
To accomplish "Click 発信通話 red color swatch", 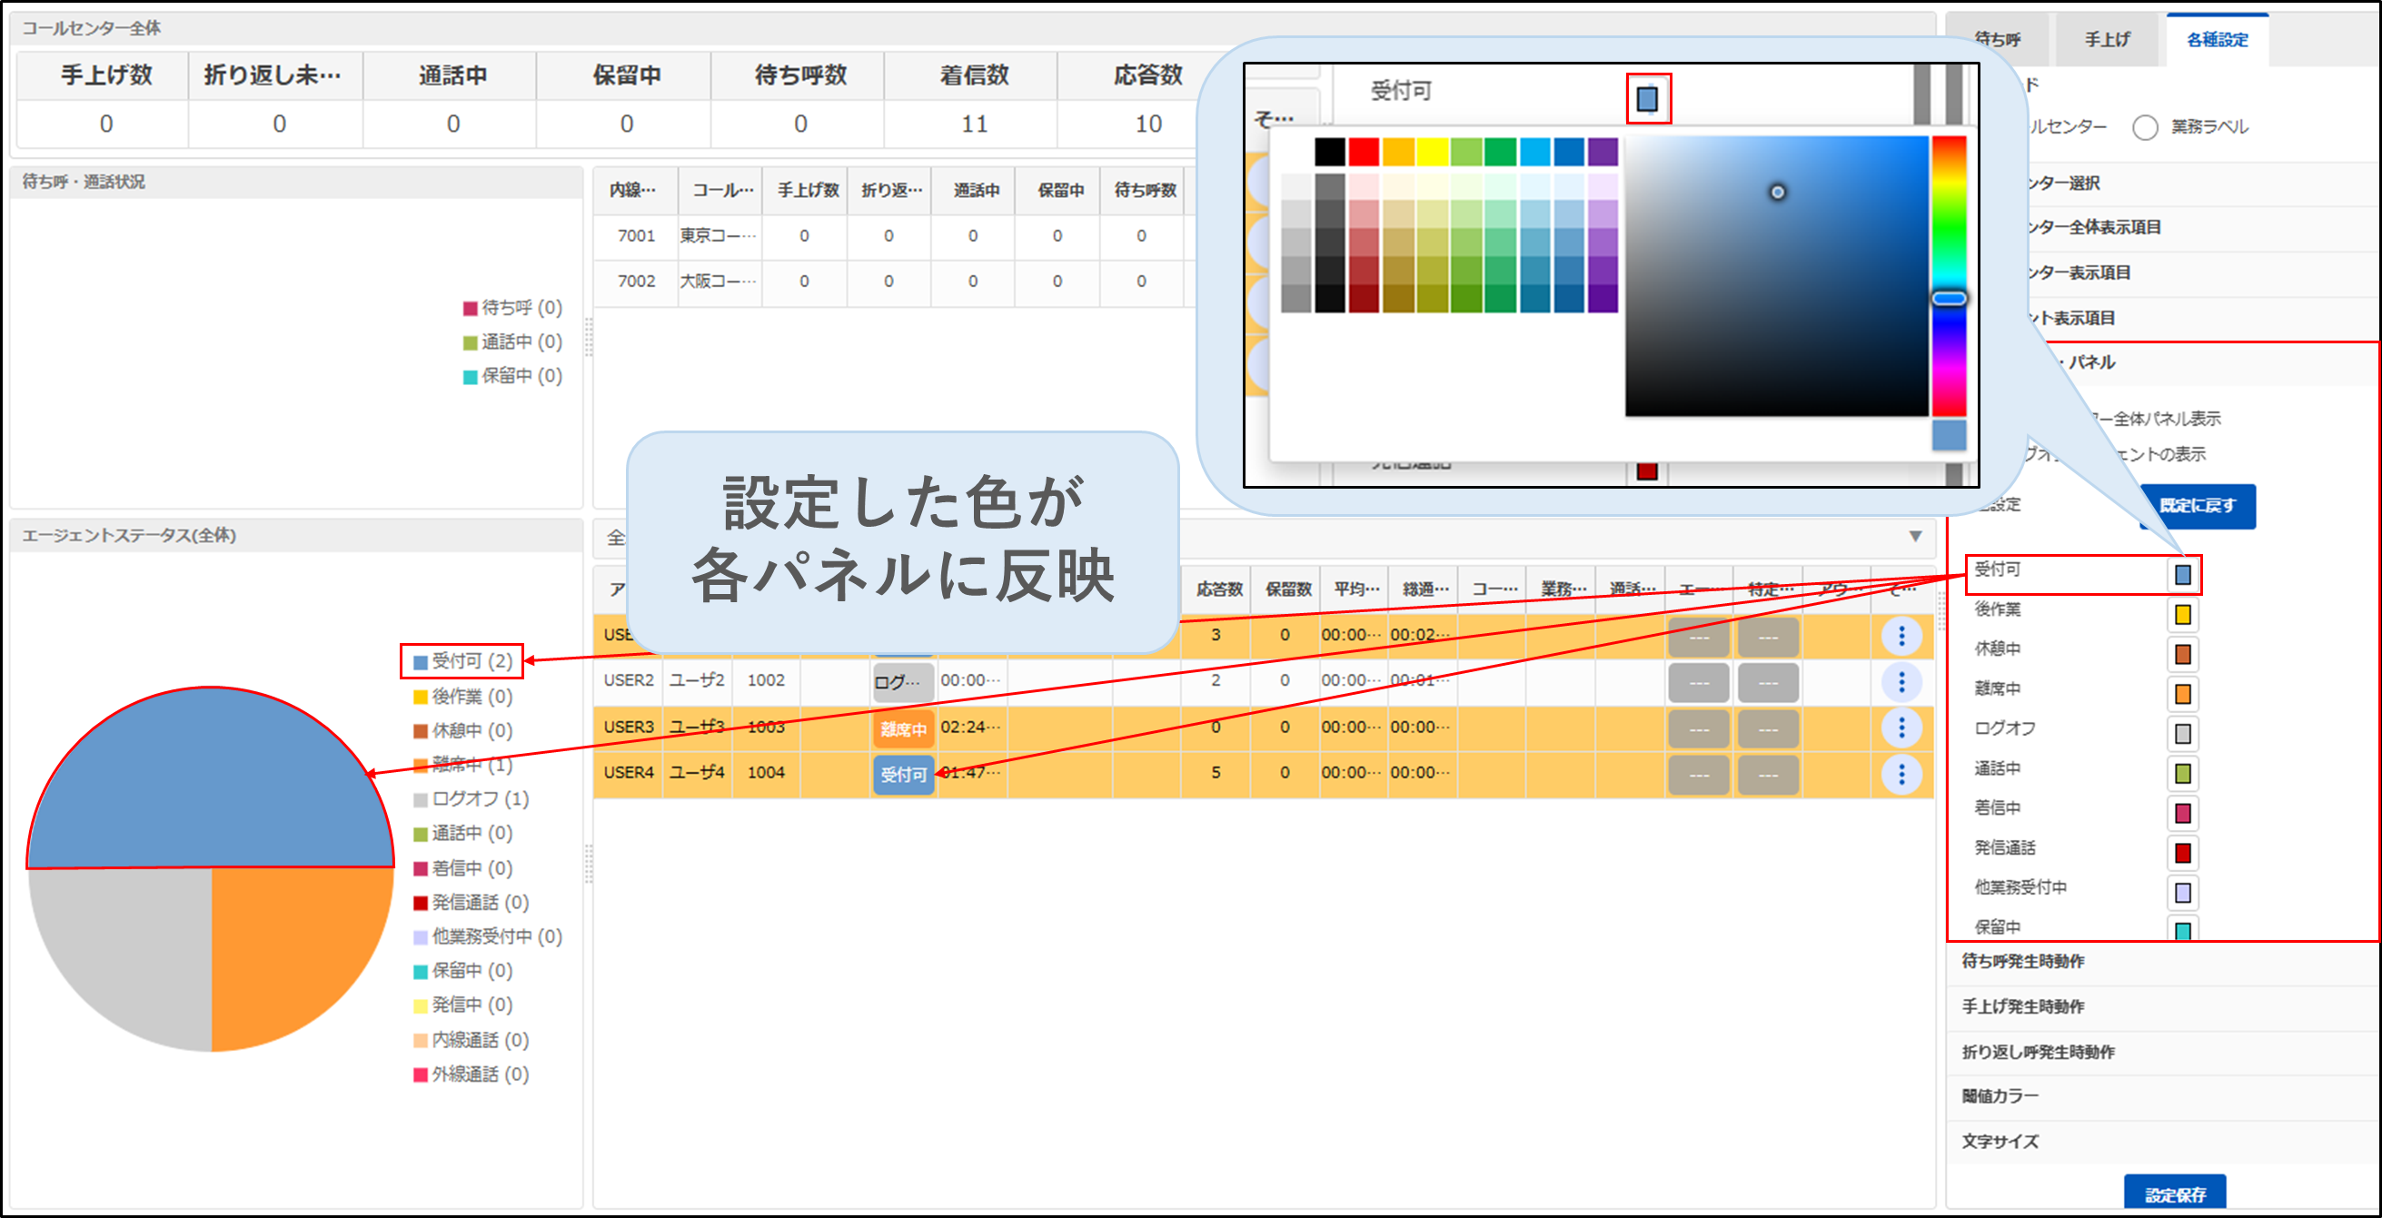I will pos(2182,852).
